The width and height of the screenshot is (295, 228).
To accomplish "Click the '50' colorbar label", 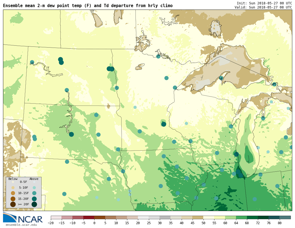I will click(x=203, y=223).
